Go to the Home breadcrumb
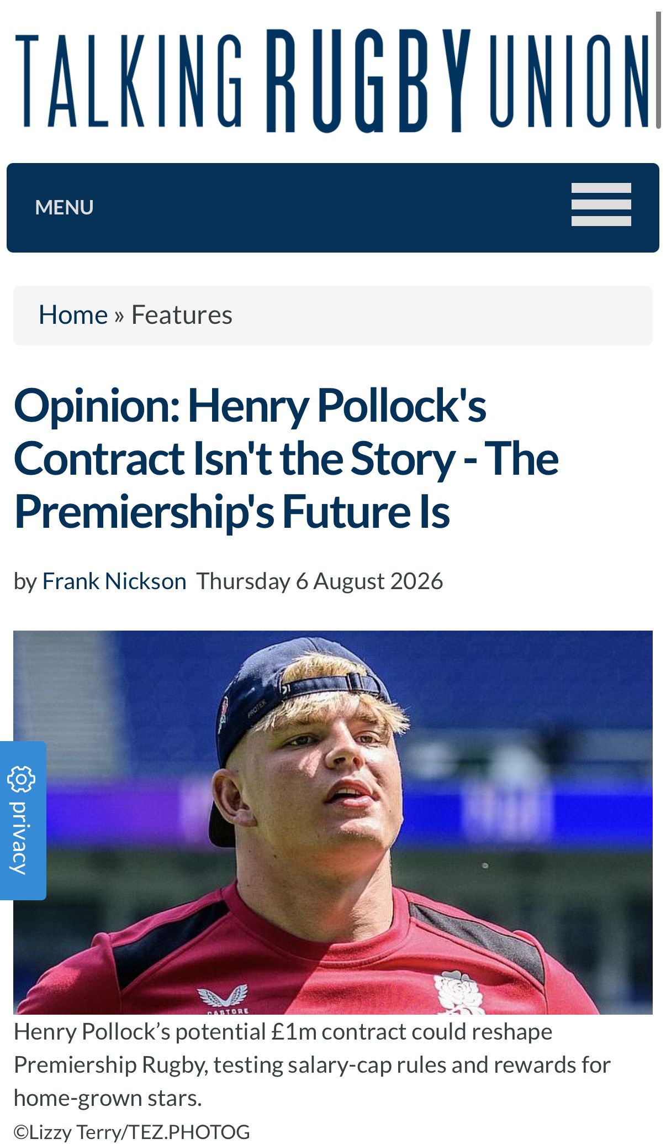 click(73, 315)
